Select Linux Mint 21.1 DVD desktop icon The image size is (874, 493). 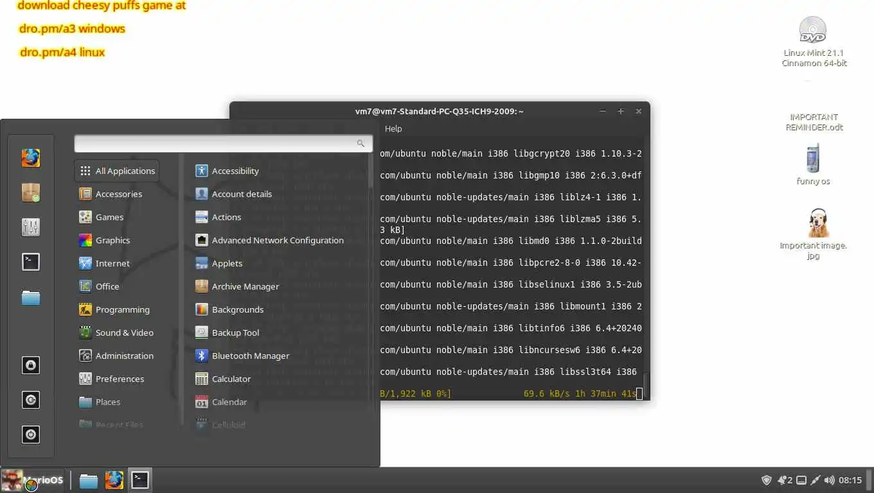tap(814, 42)
